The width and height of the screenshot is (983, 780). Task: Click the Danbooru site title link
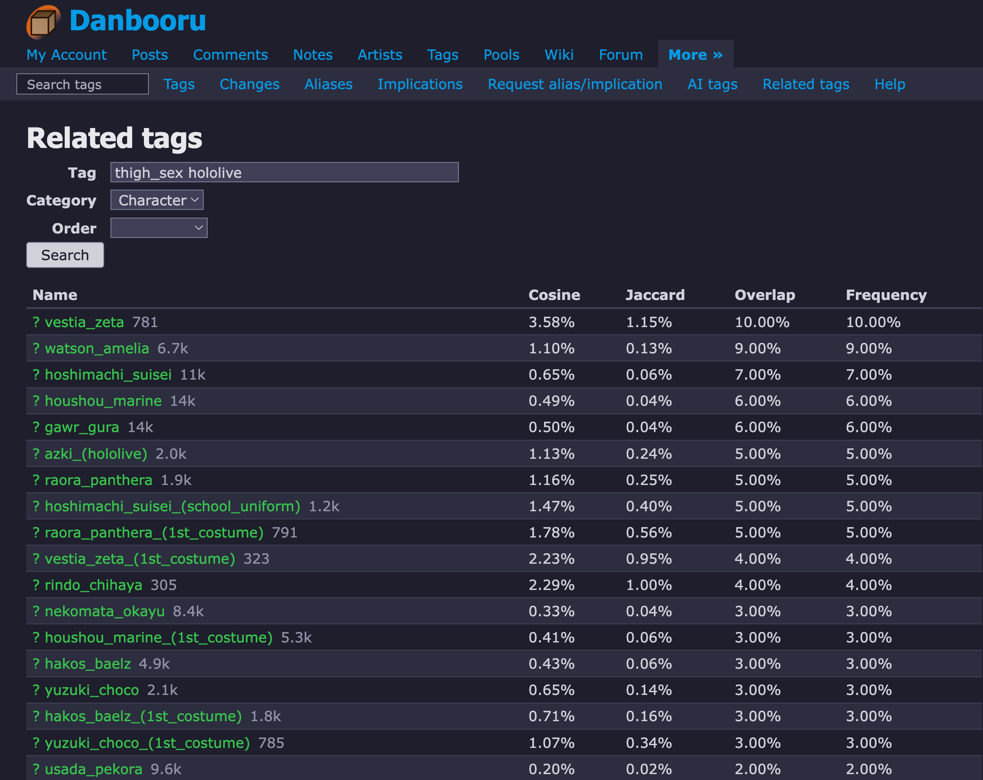coord(137,21)
